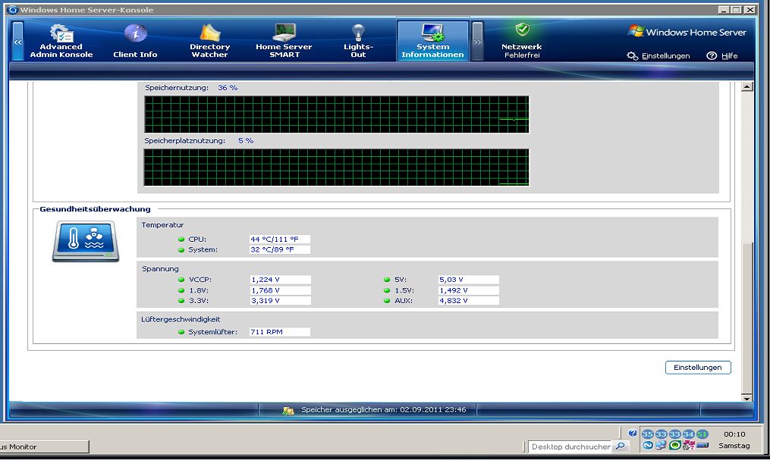Click the desktop search magnifier button
Image resolution: width=770 pixels, height=460 pixels.
621,447
